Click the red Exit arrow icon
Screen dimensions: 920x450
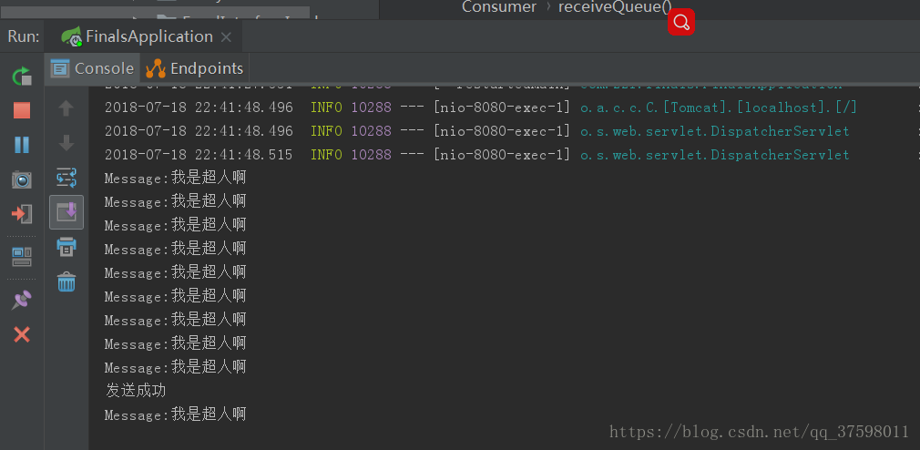pos(22,213)
